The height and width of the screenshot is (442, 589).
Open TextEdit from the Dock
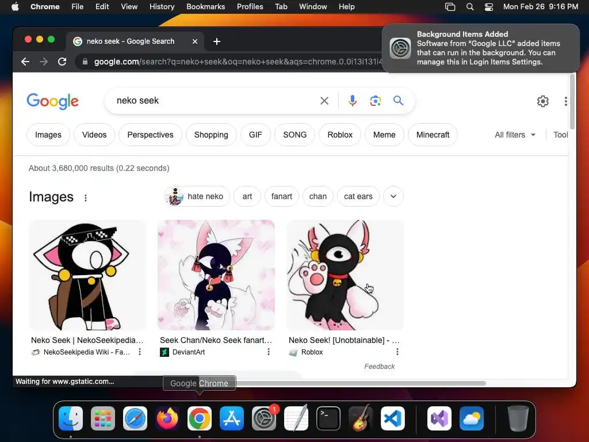click(x=296, y=418)
